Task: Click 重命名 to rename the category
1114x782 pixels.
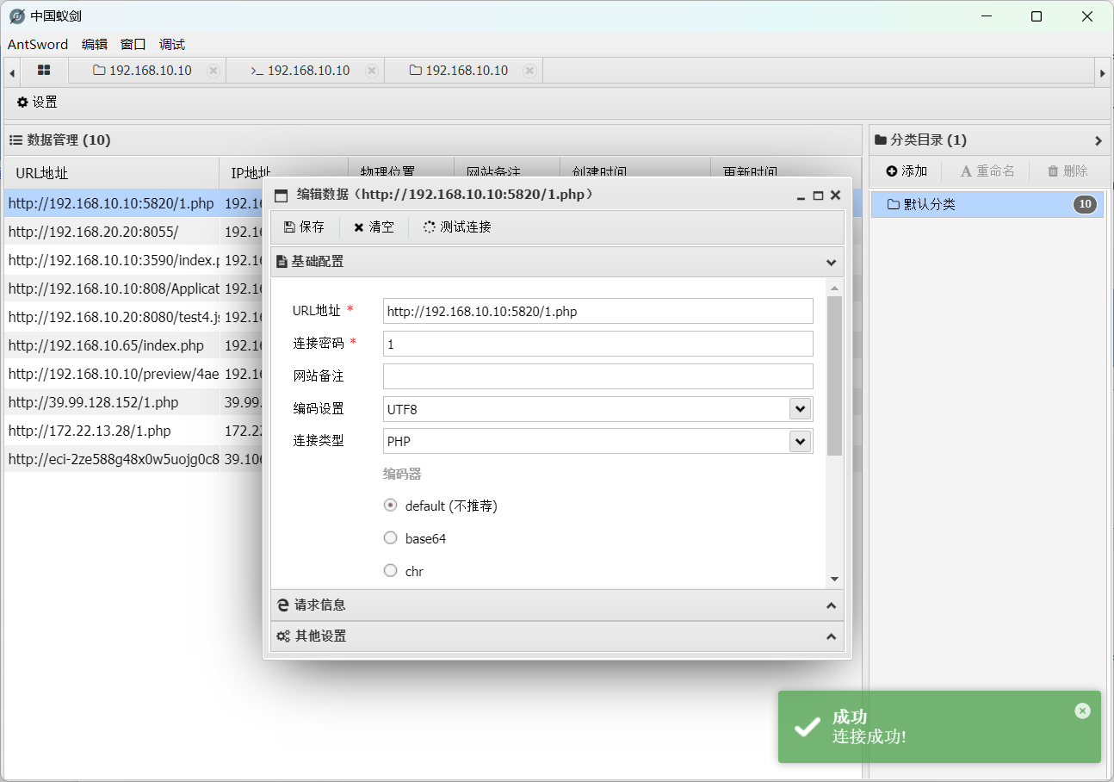Action: [987, 171]
